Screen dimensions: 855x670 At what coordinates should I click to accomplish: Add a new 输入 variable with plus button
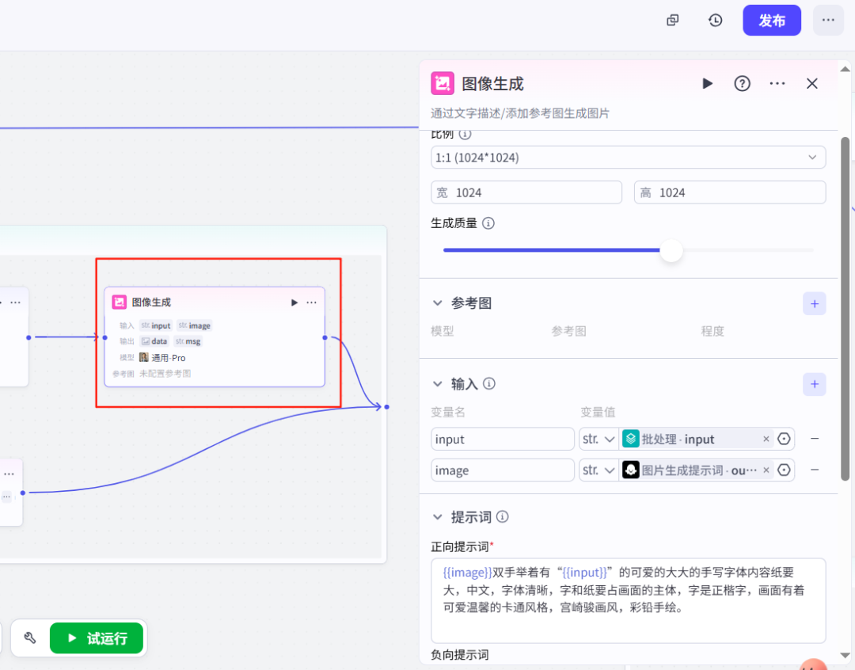coord(814,384)
